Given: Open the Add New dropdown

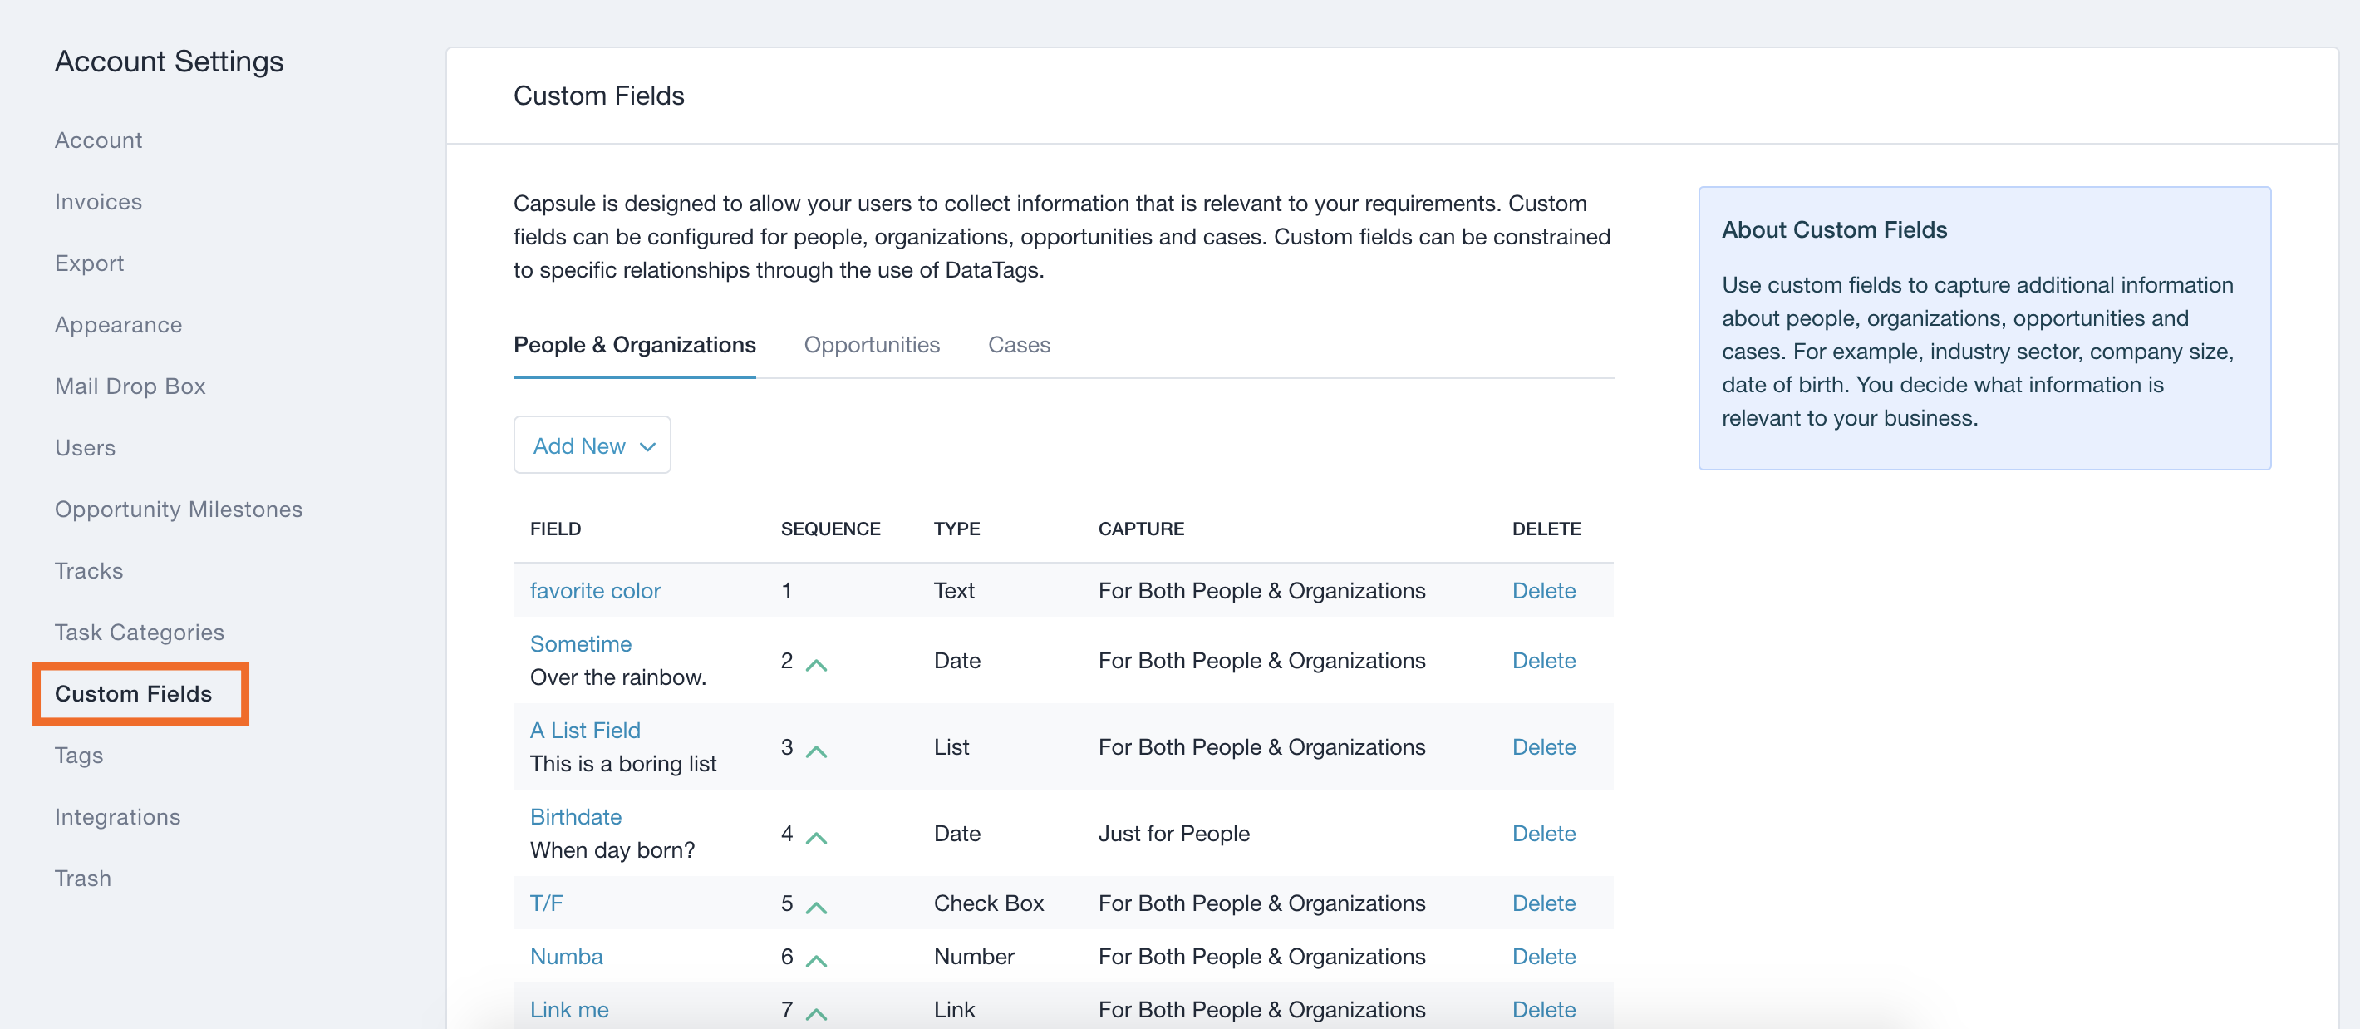Looking at the screenshot, I should (x=592, y=446).
